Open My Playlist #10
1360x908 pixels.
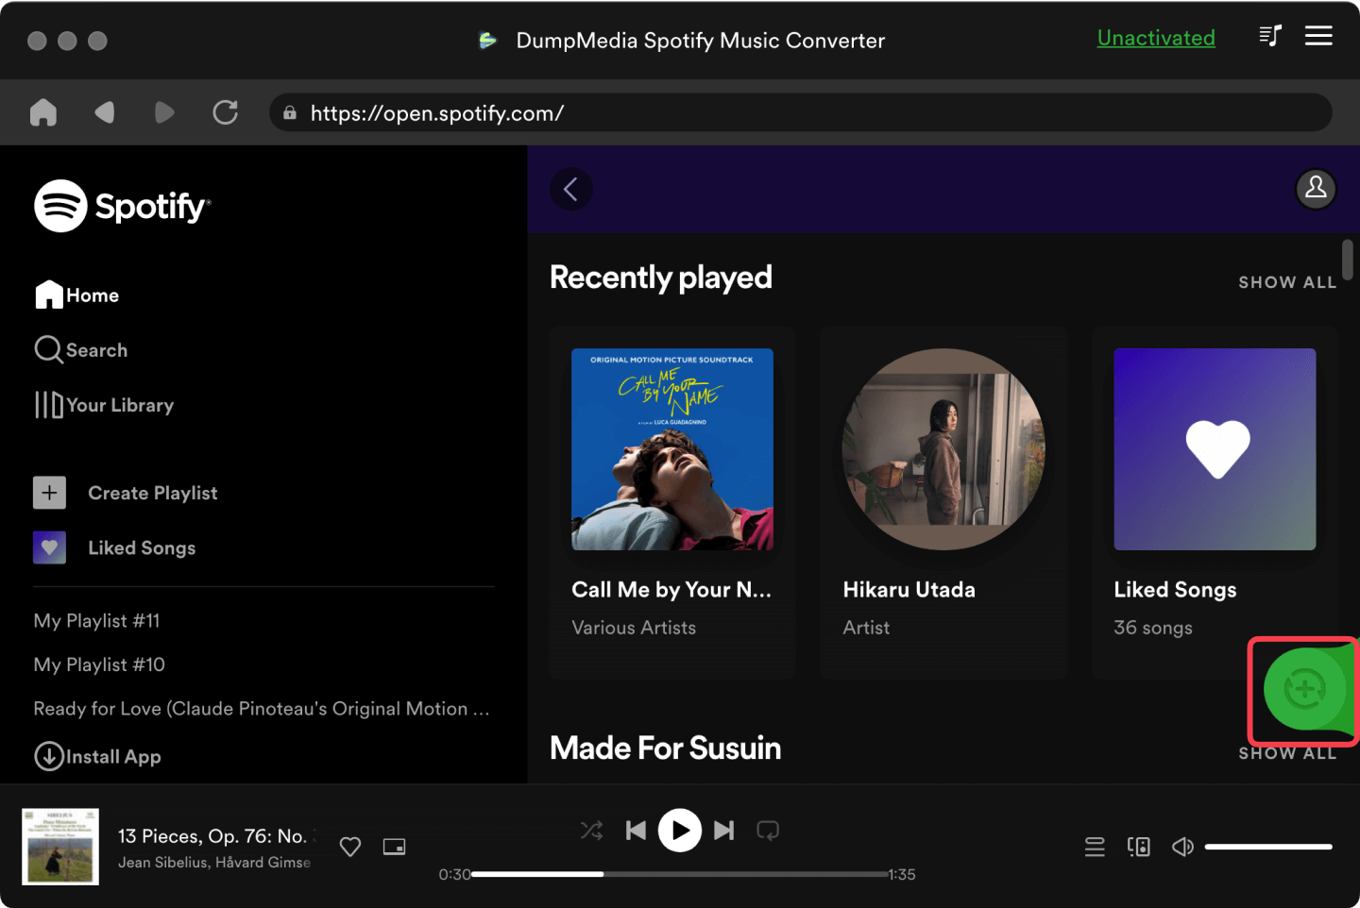[x=99, y=664]
